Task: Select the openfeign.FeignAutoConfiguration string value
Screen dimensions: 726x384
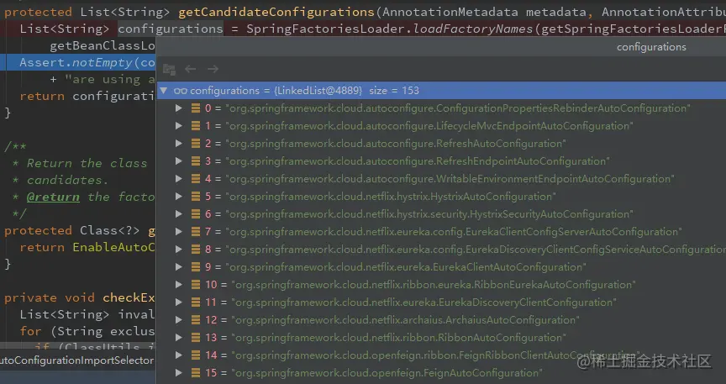Action: point(387,372)
